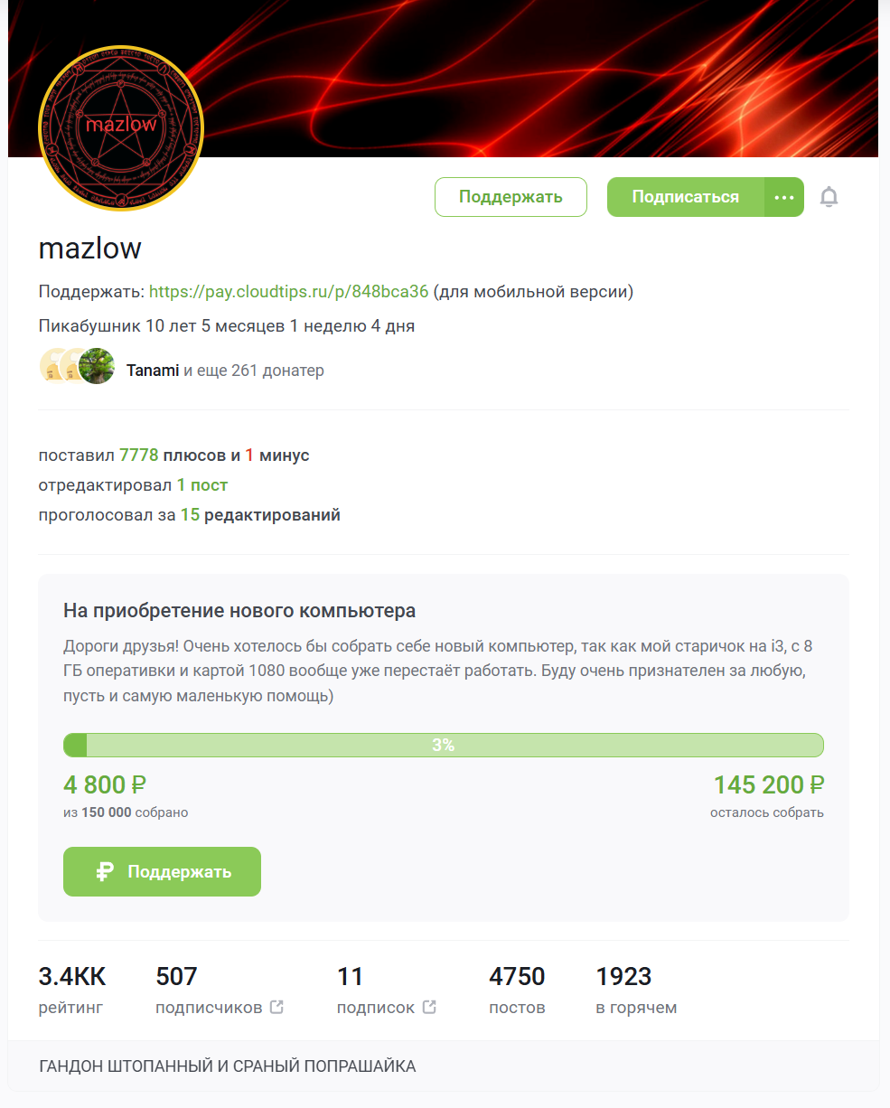Open the three-dots menu beside Подписаться
The image size is (890, 1108).
point(783,197)
